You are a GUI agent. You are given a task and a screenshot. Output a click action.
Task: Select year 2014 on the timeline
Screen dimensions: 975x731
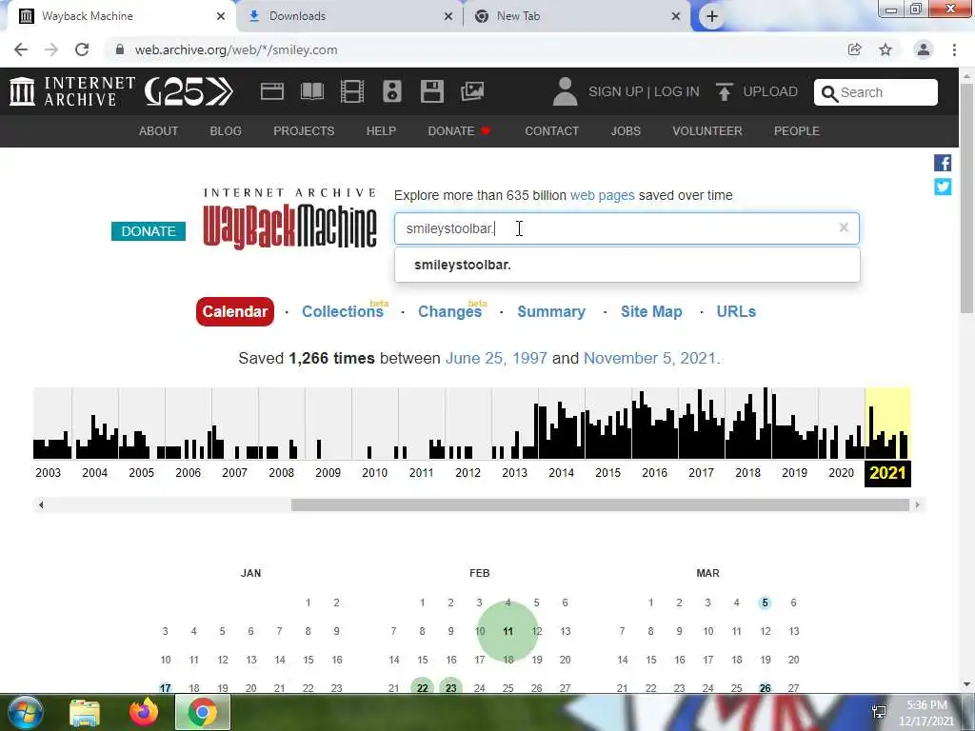(561, 473)
